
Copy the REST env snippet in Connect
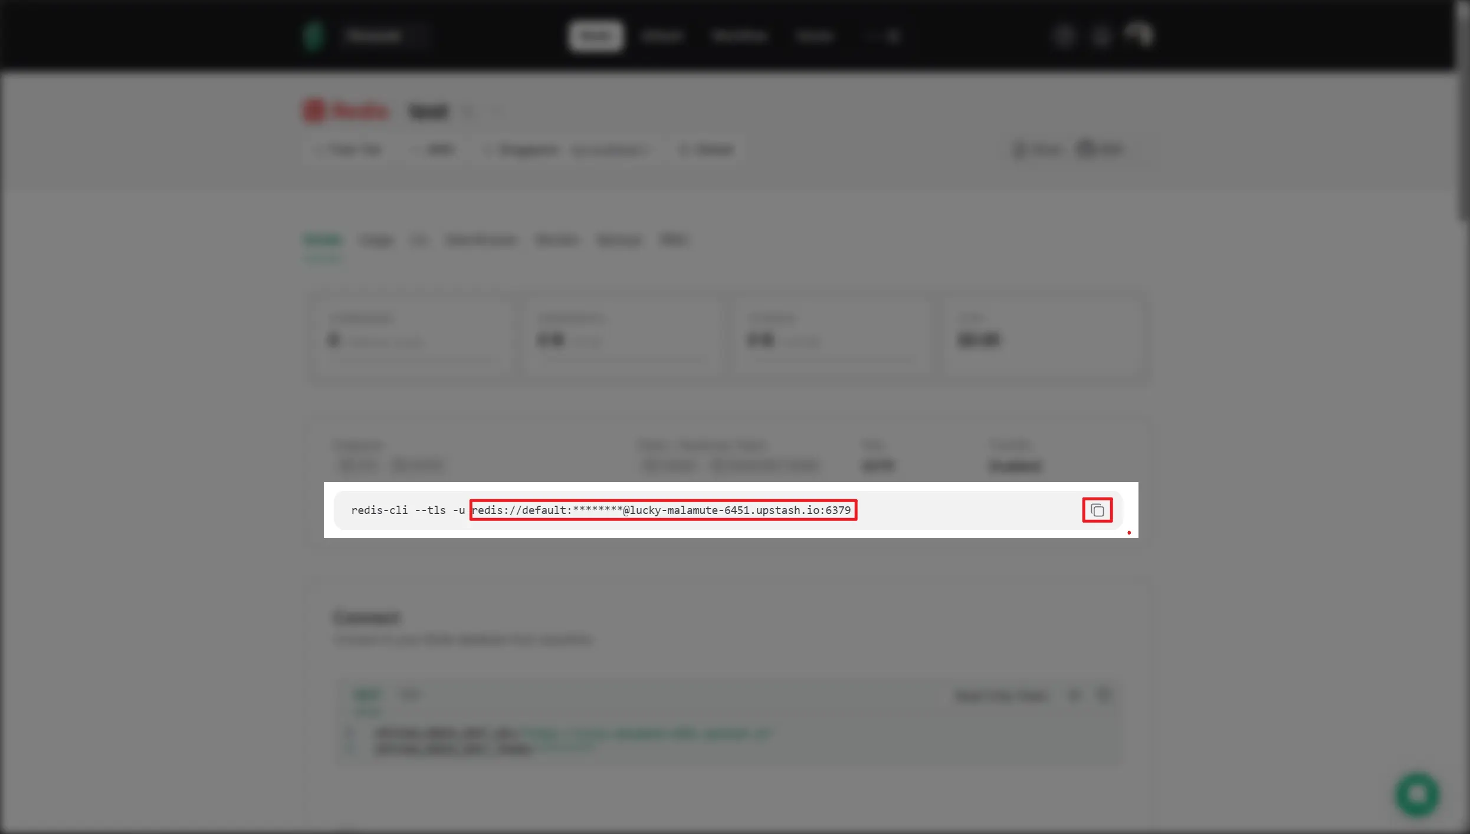pos(1104,695)
